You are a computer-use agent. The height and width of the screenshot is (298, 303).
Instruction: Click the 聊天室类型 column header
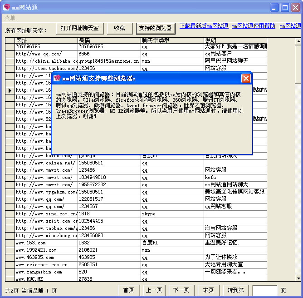[x=172, y=40]
